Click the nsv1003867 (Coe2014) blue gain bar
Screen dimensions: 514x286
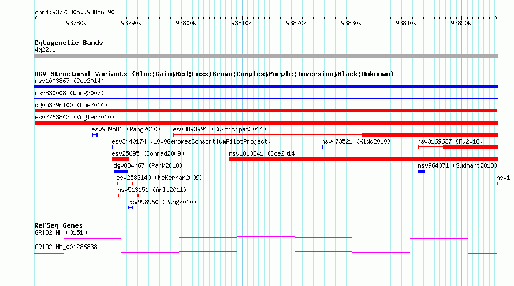pos(266,86)
